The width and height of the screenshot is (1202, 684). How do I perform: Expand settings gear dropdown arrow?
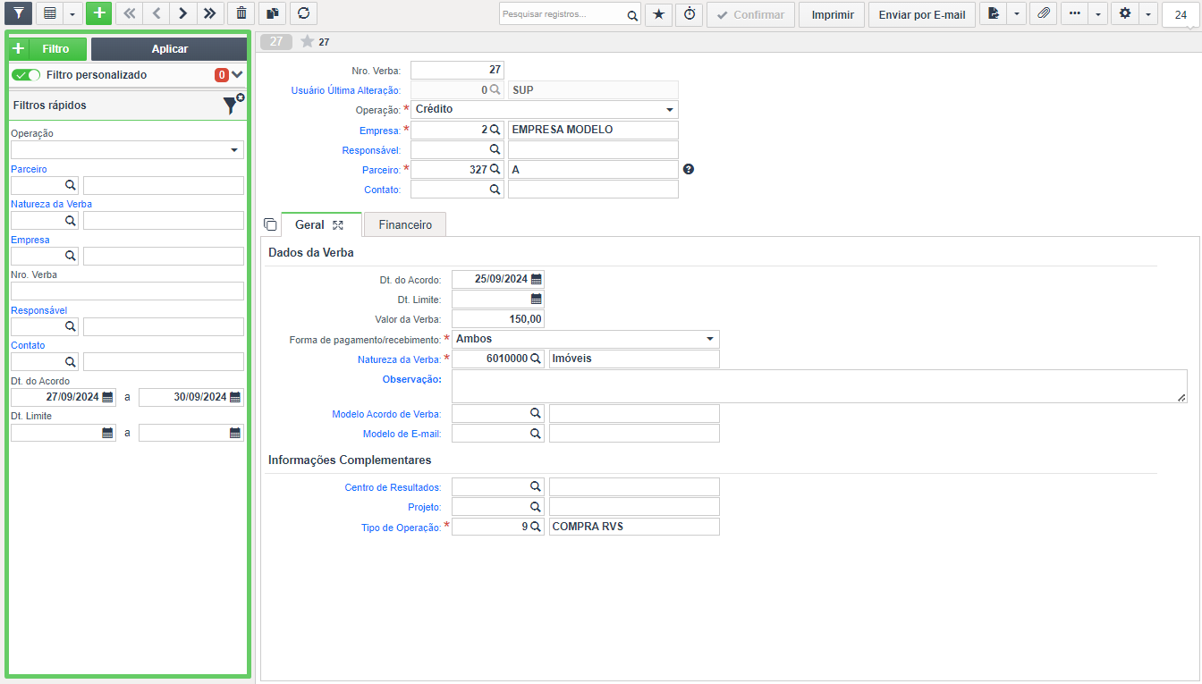tap(1148, 14)
